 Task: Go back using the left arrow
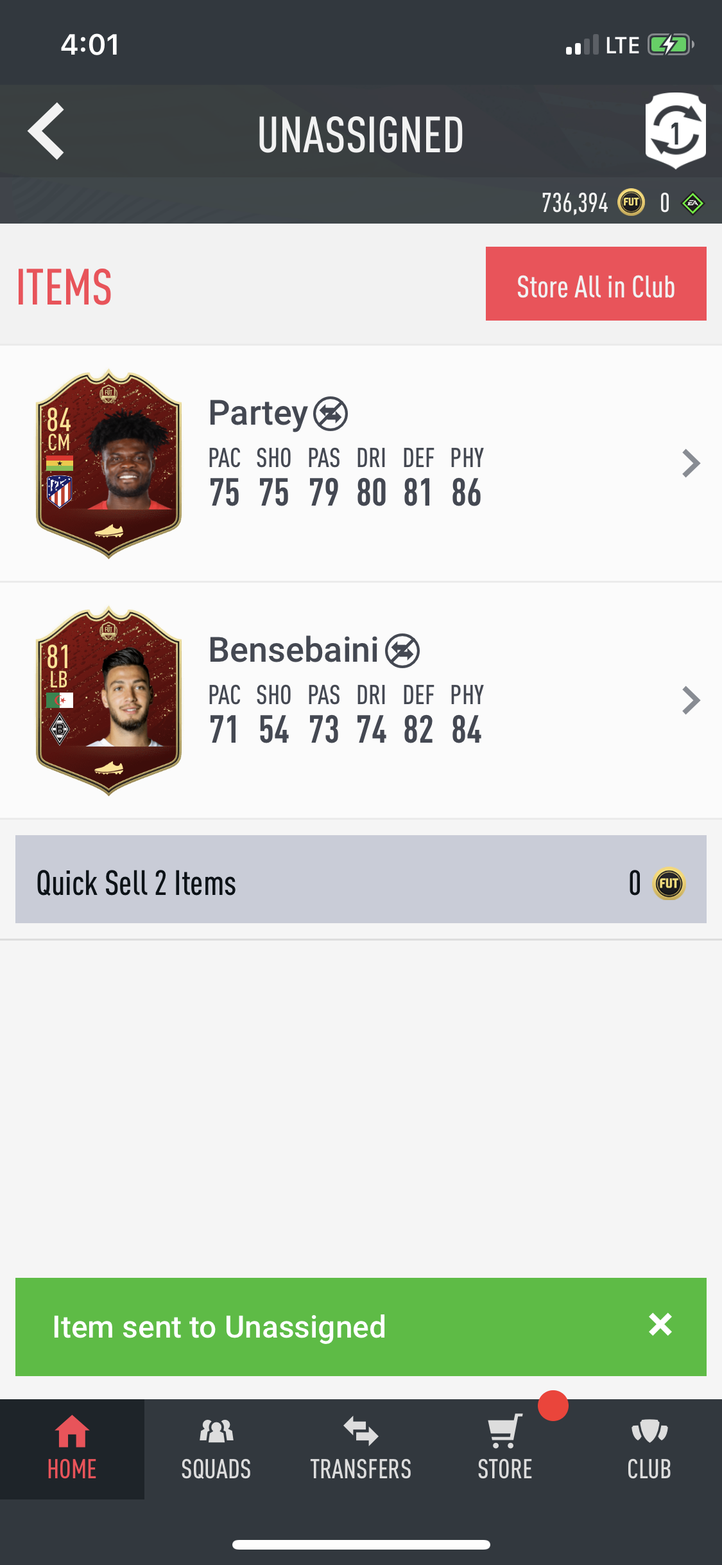46,131
